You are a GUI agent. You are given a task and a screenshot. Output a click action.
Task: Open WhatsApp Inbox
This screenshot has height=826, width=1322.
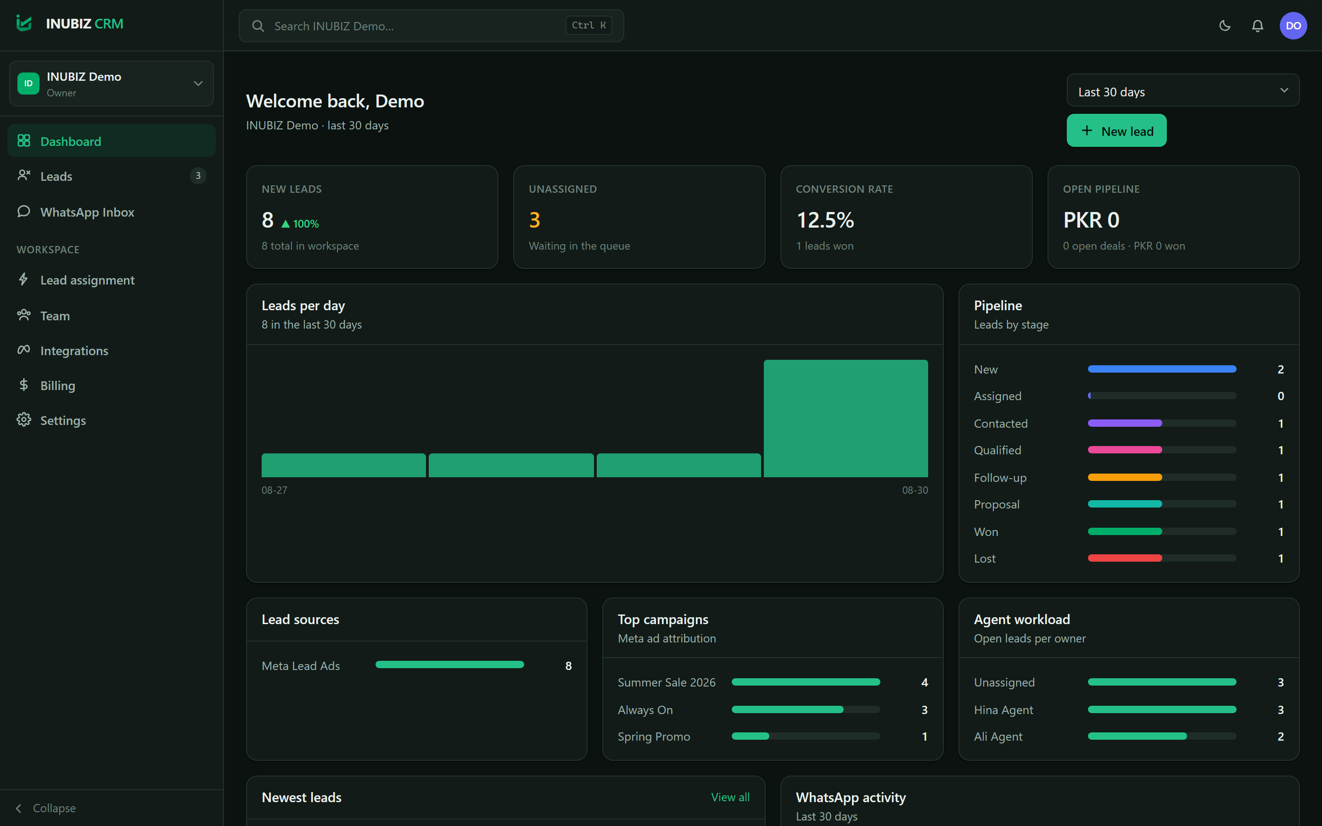(112, 212)
